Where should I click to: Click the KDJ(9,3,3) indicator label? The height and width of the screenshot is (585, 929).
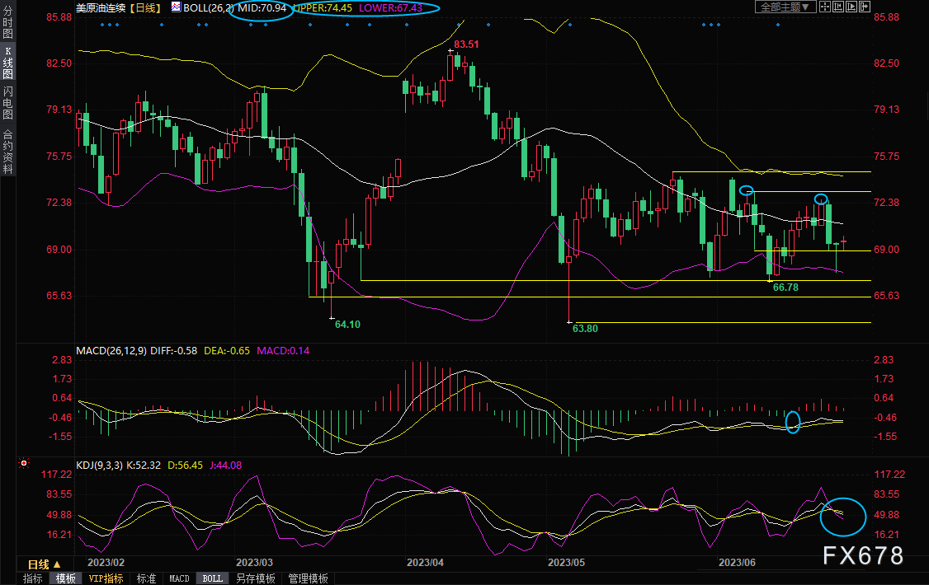pyautogui.click(x=100, y=466)
